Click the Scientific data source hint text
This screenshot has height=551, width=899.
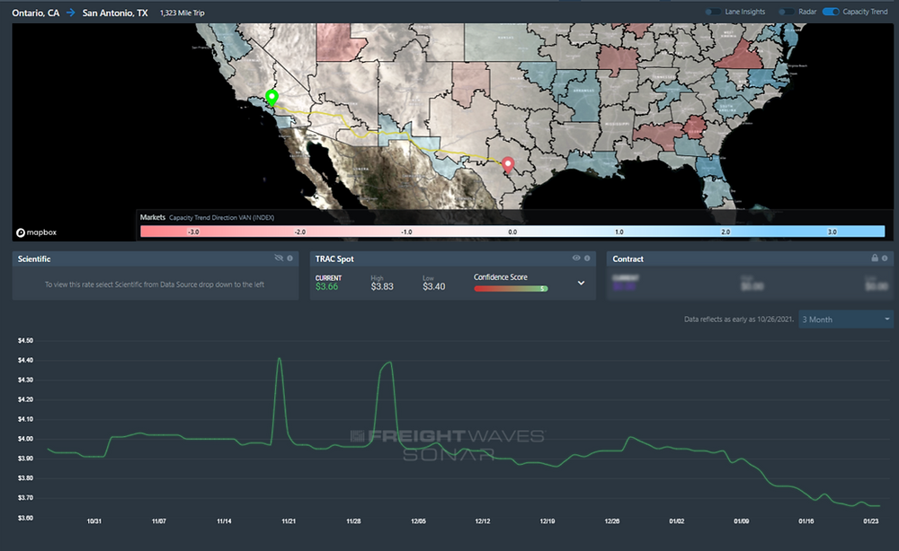(x=155, y=284)
